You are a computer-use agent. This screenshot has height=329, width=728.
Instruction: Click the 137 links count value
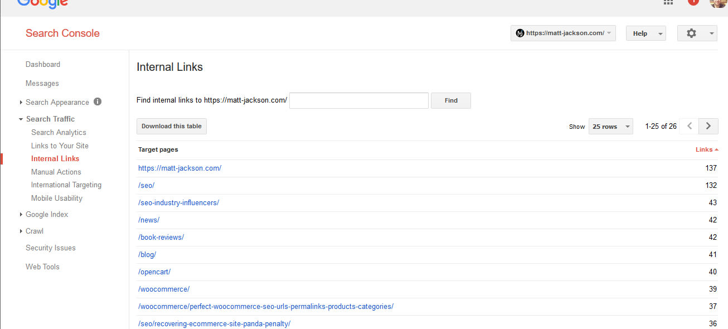pyautogui.click(x=711, y=168)
